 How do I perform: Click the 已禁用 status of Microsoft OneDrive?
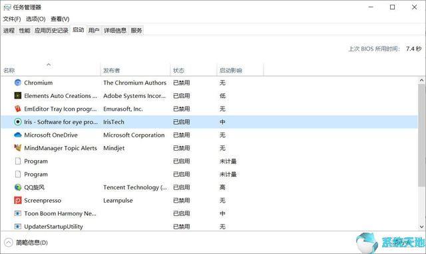pos(182,135)
